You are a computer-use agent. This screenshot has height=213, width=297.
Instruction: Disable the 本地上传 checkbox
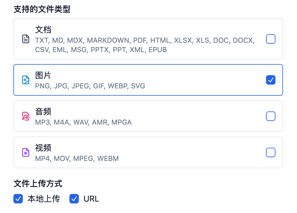coord(18,199)
